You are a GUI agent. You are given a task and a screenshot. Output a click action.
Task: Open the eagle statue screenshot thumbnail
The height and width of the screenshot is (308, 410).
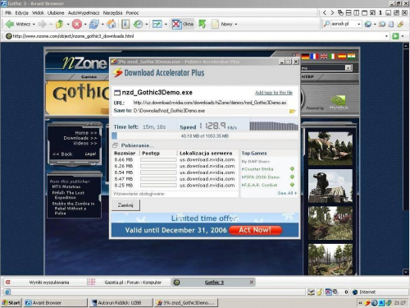(330, 186)
